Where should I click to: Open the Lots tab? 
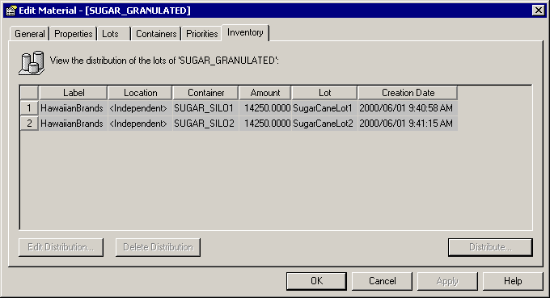[x=114, y=34]
